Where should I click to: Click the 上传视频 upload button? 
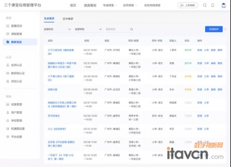(188, 5)
